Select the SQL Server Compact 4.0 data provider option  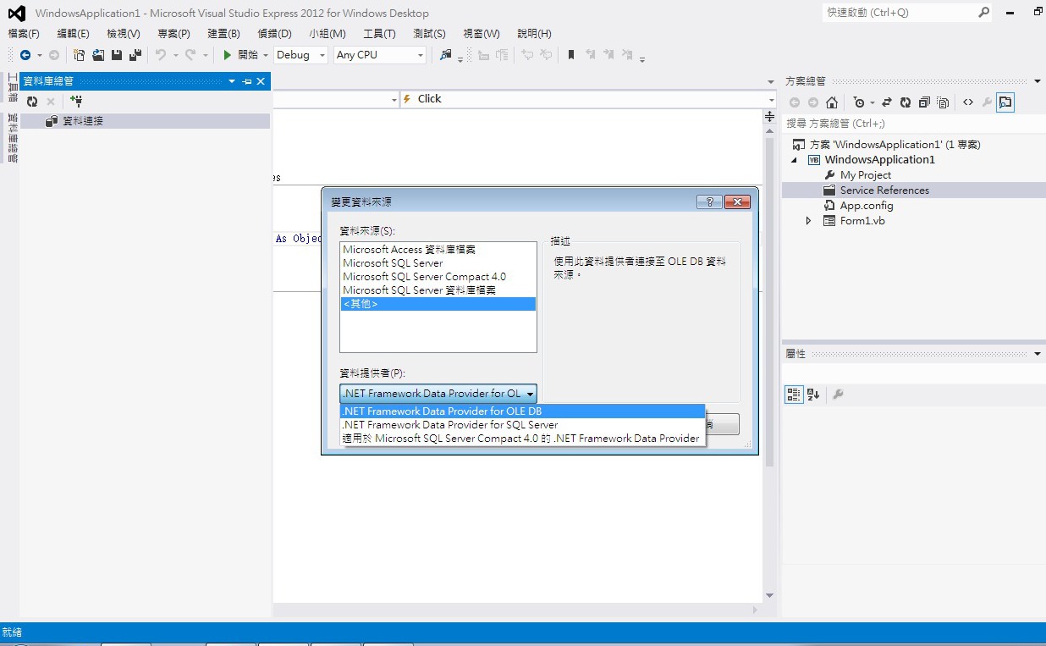(x=522, y=439)
